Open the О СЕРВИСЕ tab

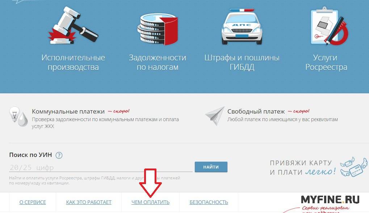pos(33,202)
